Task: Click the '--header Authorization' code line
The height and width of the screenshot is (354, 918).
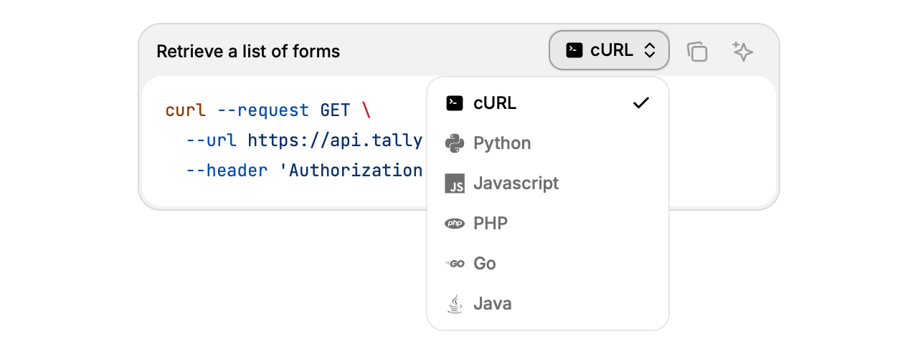Action: (x=304, y=171)
